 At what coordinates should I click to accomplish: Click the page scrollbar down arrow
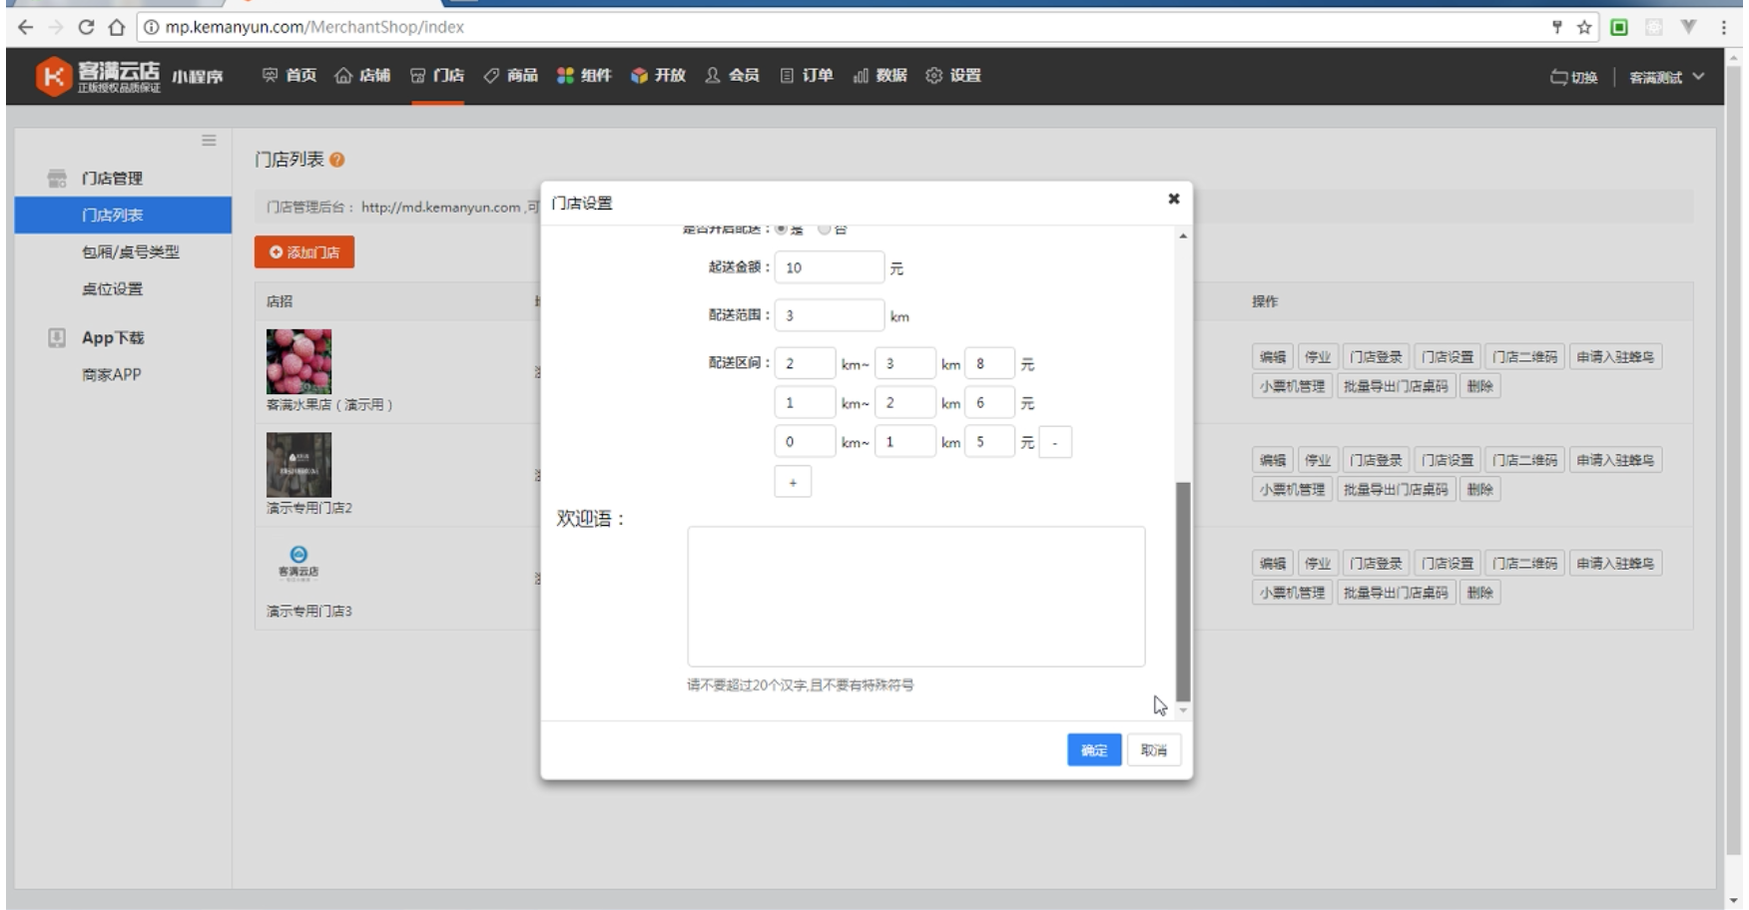coord(1733,900)
